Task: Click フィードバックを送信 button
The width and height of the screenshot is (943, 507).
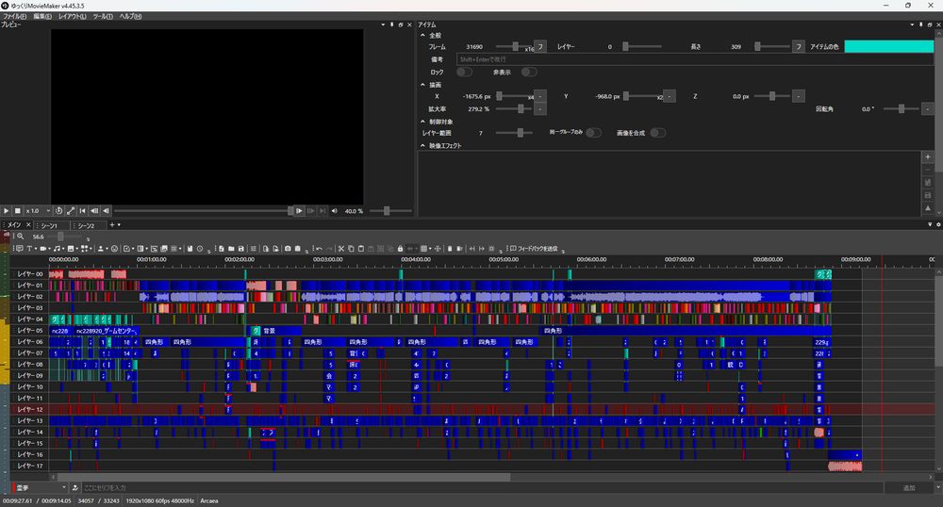Action: (535, 248)
